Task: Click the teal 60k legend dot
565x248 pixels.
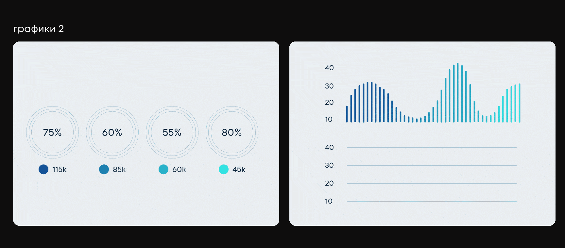Action: click(163, 169)
